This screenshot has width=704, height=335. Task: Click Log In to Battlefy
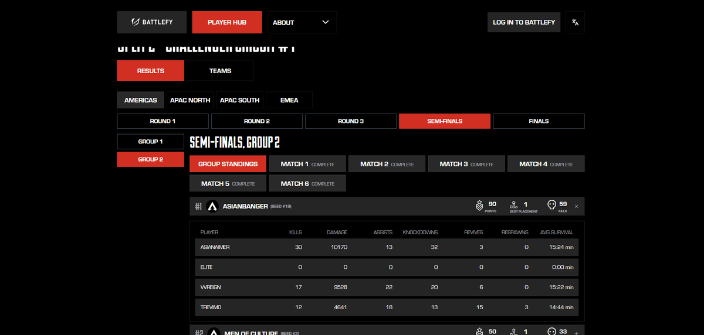click(x=524, y=22)
